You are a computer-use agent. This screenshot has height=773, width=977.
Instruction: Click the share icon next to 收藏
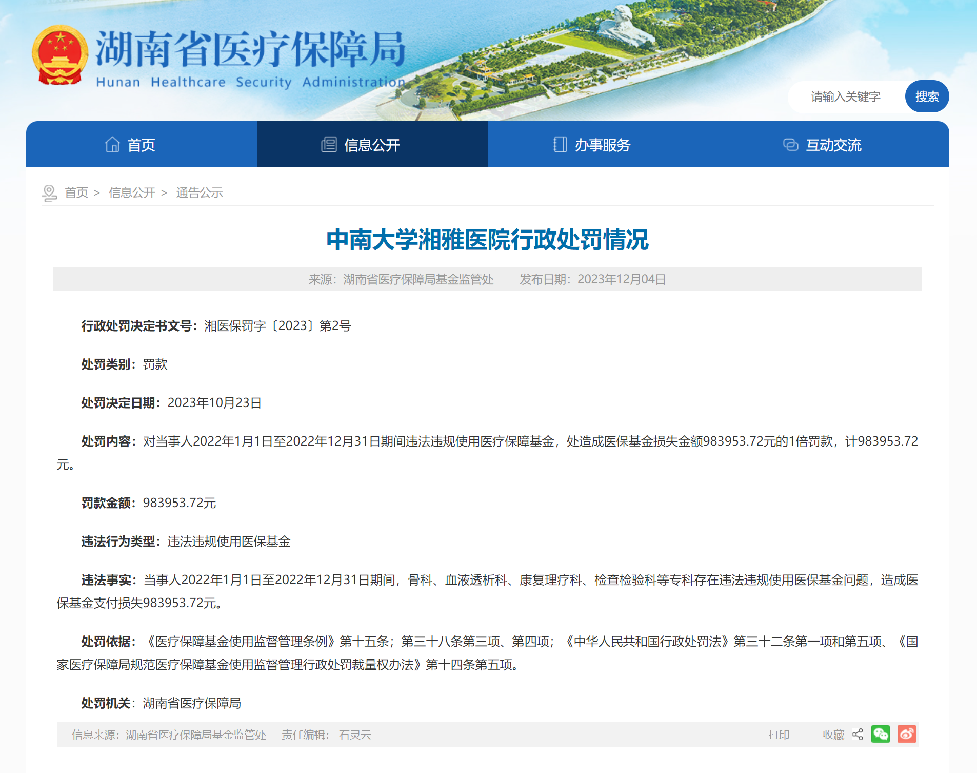[x=858, y=735]
